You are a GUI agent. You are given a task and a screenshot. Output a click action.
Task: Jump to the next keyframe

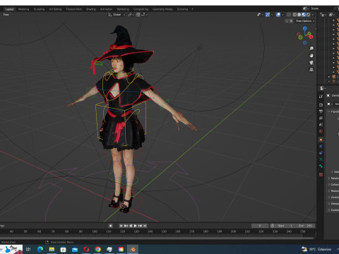click(141, 226)
